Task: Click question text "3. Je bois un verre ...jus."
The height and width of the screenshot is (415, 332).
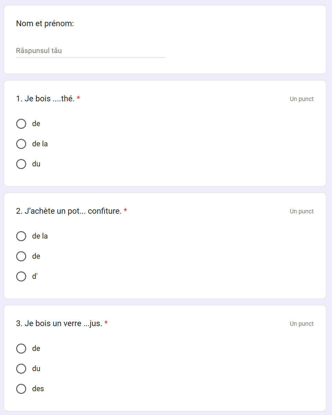Action: pos(59,323)
